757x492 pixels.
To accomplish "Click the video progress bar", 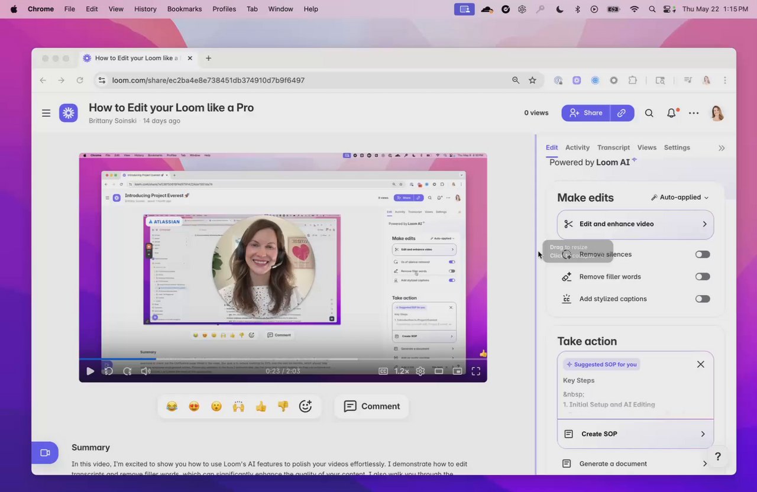I will click(283, 359).
